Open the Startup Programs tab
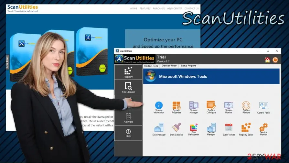The width and height of the screenshot is (289, 163). (188, 66)
